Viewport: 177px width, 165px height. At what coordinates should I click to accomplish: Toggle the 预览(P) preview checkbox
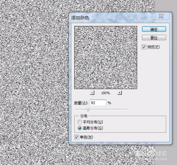click(144, 47)
